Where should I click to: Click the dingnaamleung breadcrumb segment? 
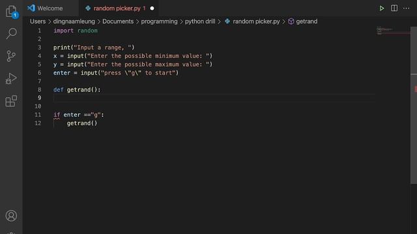pos(74,21)
